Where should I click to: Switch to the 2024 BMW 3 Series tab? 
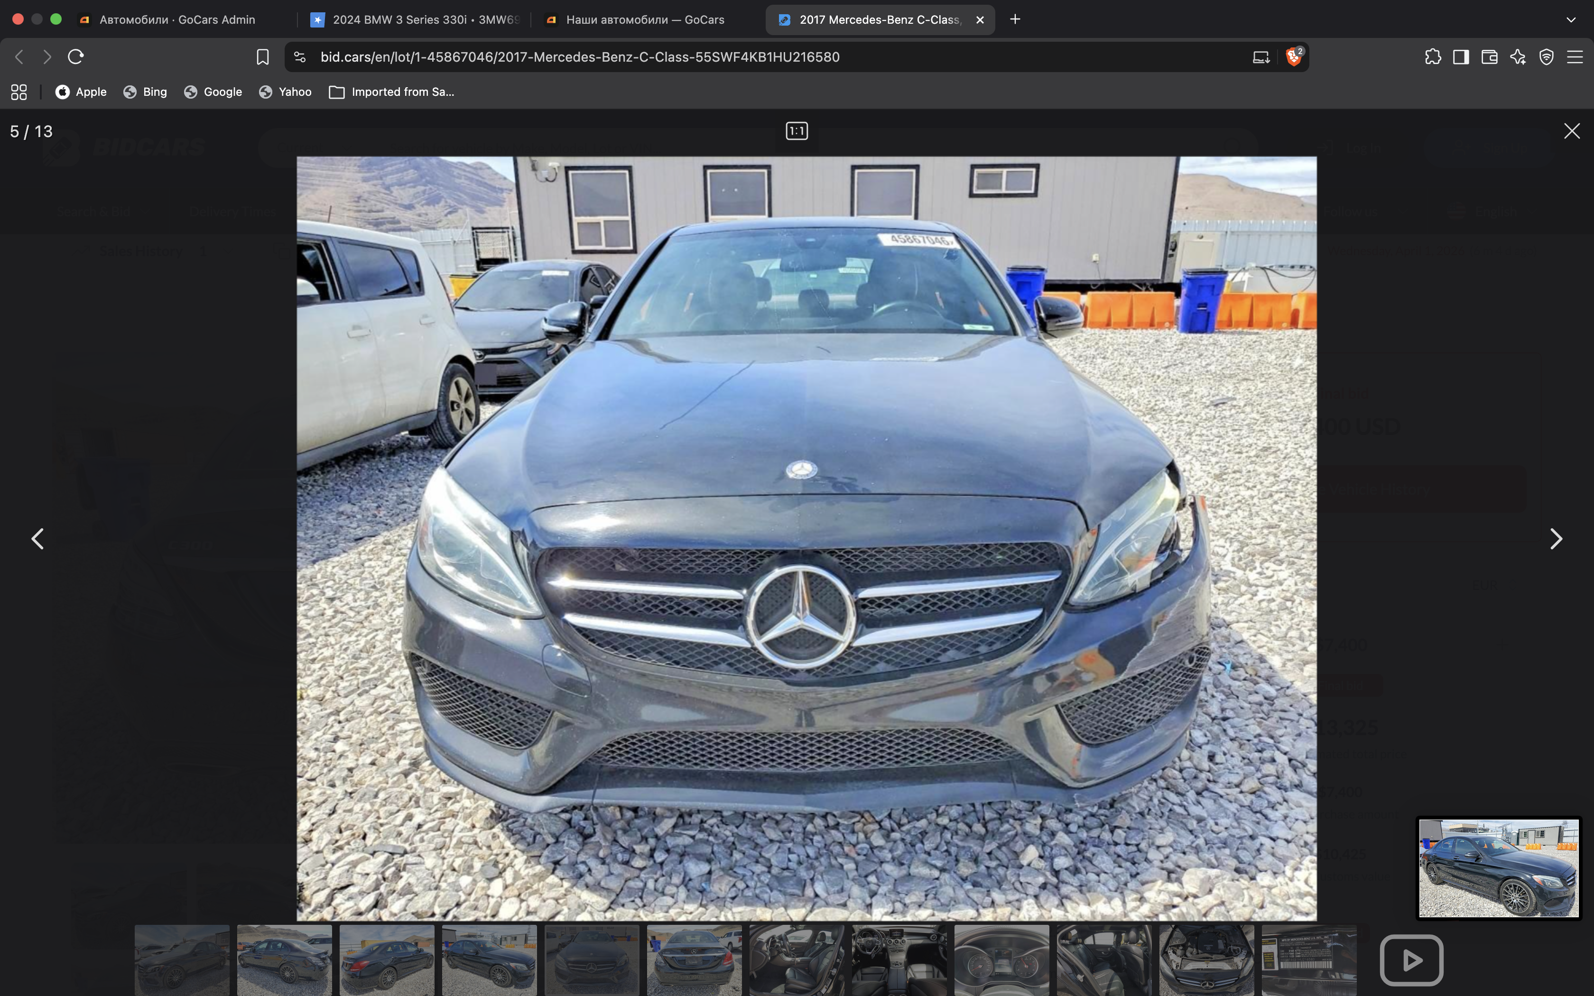pyautogui.click(x=415, y=20)
